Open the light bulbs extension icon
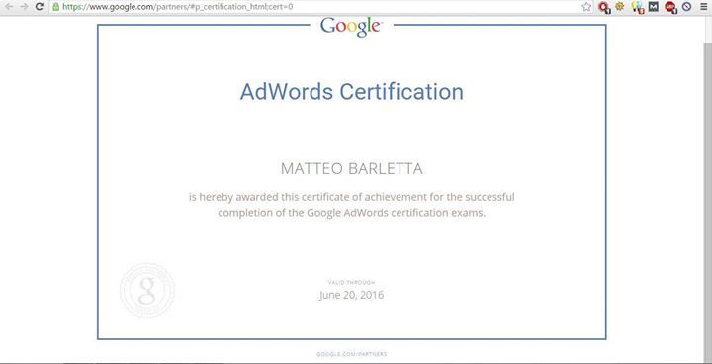This screenshot has height=364, width=712. 638,7
